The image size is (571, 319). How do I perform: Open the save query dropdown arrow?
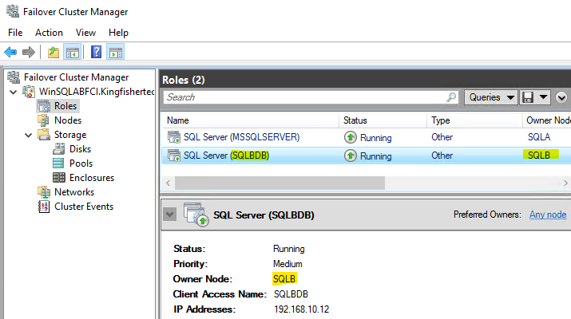tap(543, 97)
